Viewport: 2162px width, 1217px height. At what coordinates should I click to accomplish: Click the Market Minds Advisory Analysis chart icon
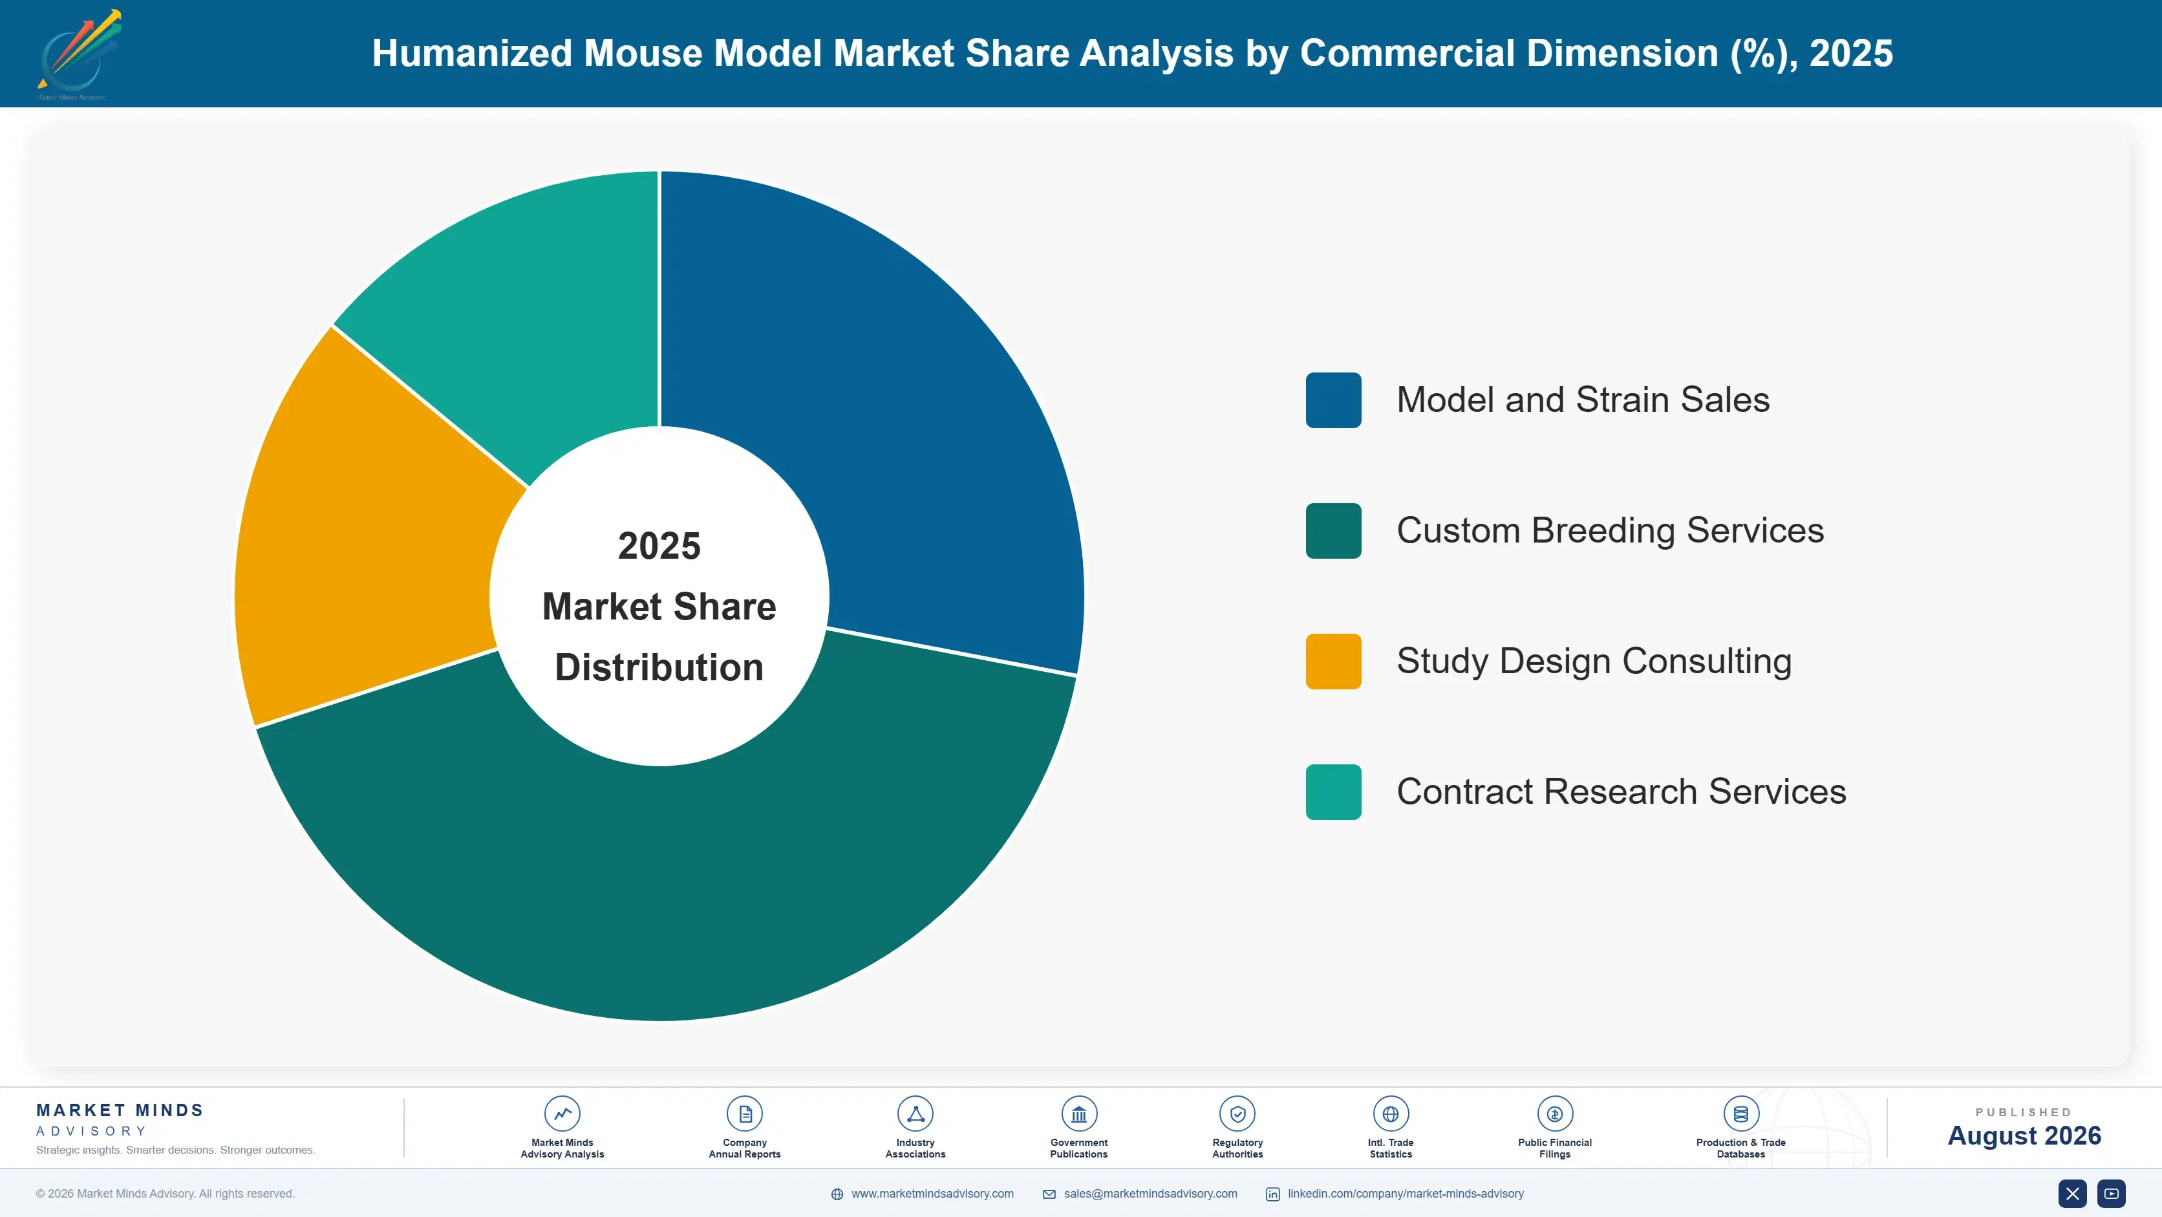tap(562, 1114)
